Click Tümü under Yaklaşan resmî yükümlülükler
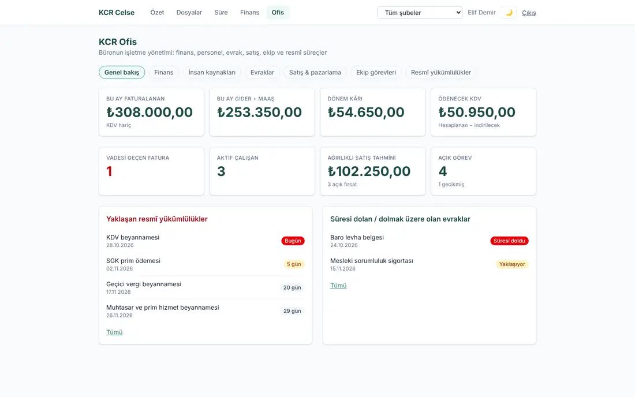The image size is (635, 397). (x=114, y=332)
